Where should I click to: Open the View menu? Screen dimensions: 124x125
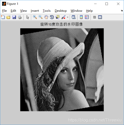click(x=23, y=11)
